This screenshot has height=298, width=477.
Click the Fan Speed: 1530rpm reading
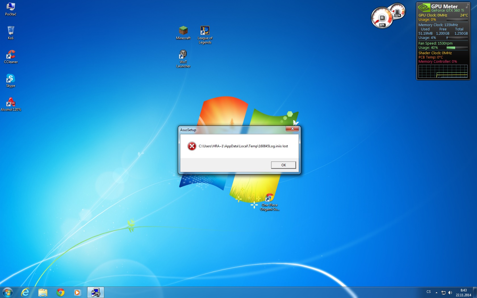tap(435, 43)
